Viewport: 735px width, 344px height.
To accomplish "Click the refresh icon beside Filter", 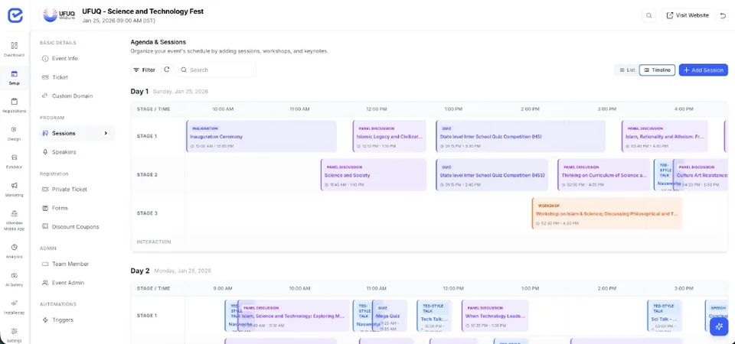I will tap(166, 70).
